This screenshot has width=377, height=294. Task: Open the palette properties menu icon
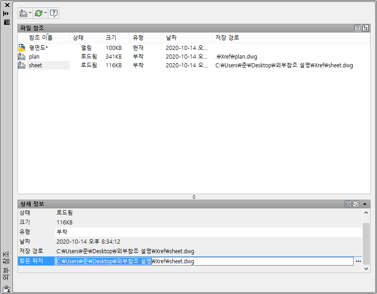(7, 22)
